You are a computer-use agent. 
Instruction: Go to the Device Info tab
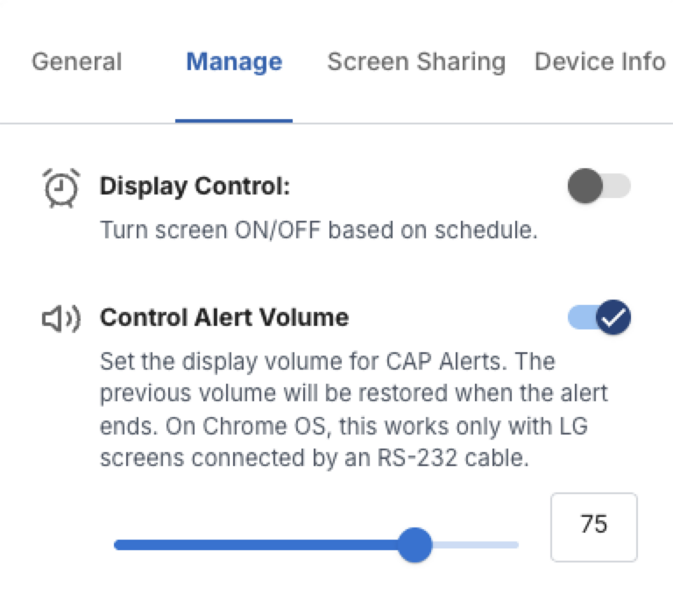pyautogui.click(x=599, y=62)
